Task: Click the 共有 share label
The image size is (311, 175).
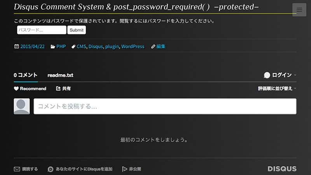Action: (66, 89)
